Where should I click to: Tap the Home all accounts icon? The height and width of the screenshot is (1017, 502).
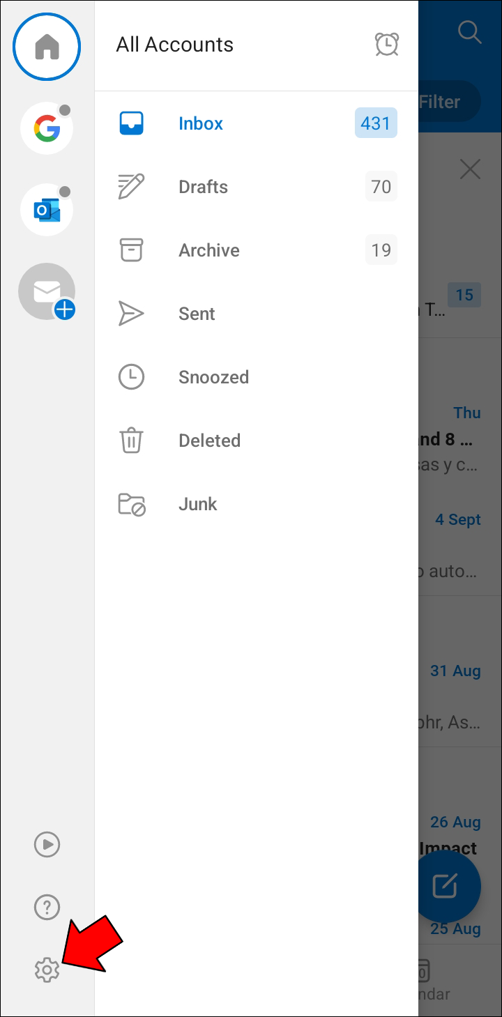point(47,47)
